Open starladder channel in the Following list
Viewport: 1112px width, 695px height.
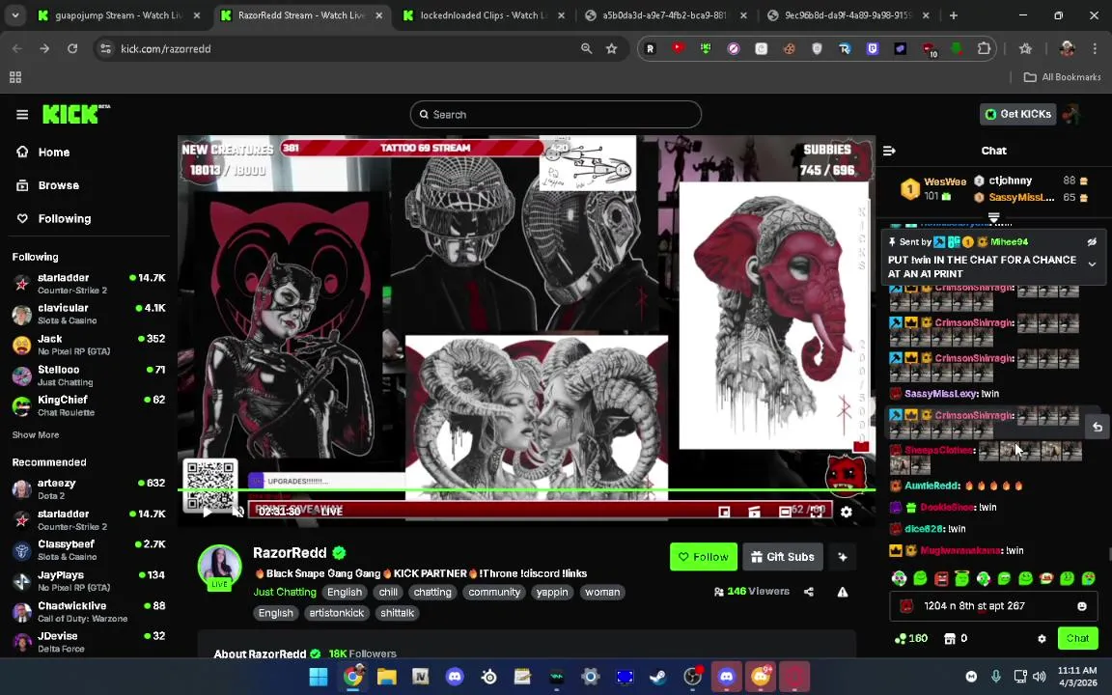click(x=89, y=284)
